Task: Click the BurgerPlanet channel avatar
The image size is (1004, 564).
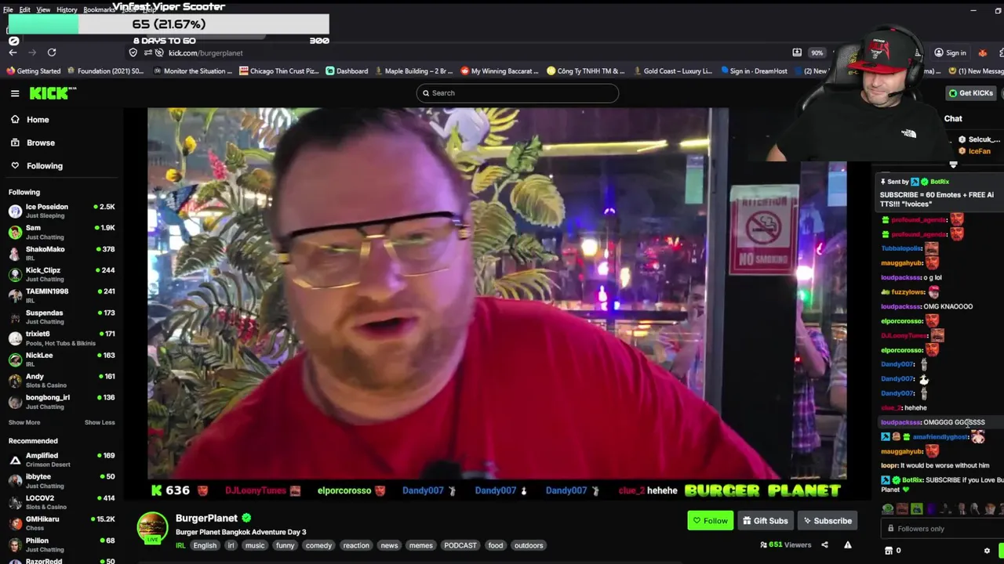Action: click(153, 527)
